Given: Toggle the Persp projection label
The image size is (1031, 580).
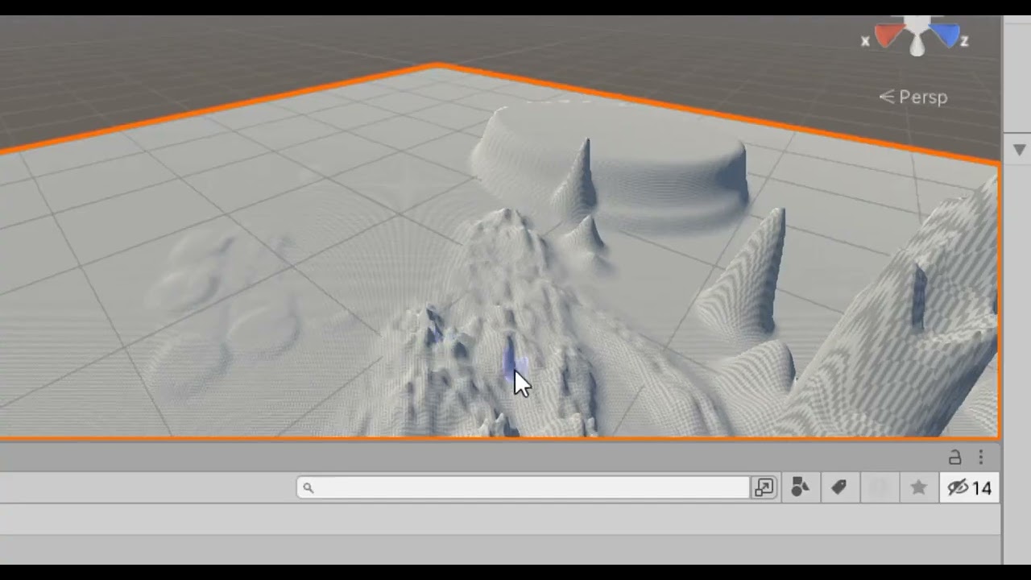Looking at the screenshot, I should [913, 97].
